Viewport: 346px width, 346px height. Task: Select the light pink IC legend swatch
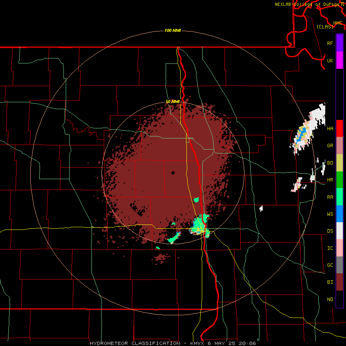point(339,248)
